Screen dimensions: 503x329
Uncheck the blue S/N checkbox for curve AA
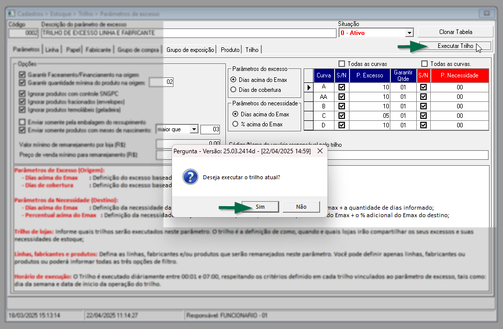pyautogui.click(x=341, y=97)
